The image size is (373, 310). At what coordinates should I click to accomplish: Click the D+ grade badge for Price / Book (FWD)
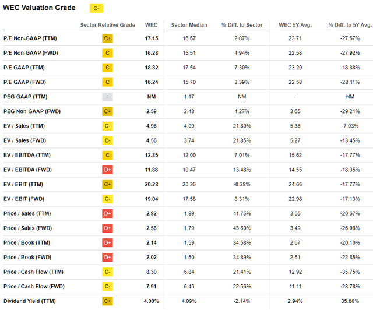(x=107, y=257)
